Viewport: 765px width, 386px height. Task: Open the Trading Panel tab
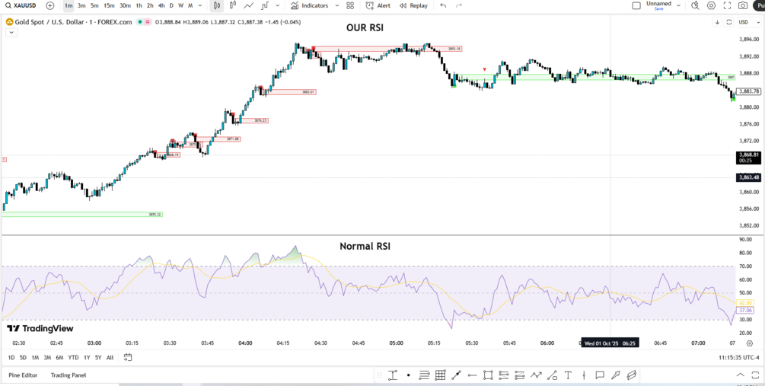pos(69,375)
